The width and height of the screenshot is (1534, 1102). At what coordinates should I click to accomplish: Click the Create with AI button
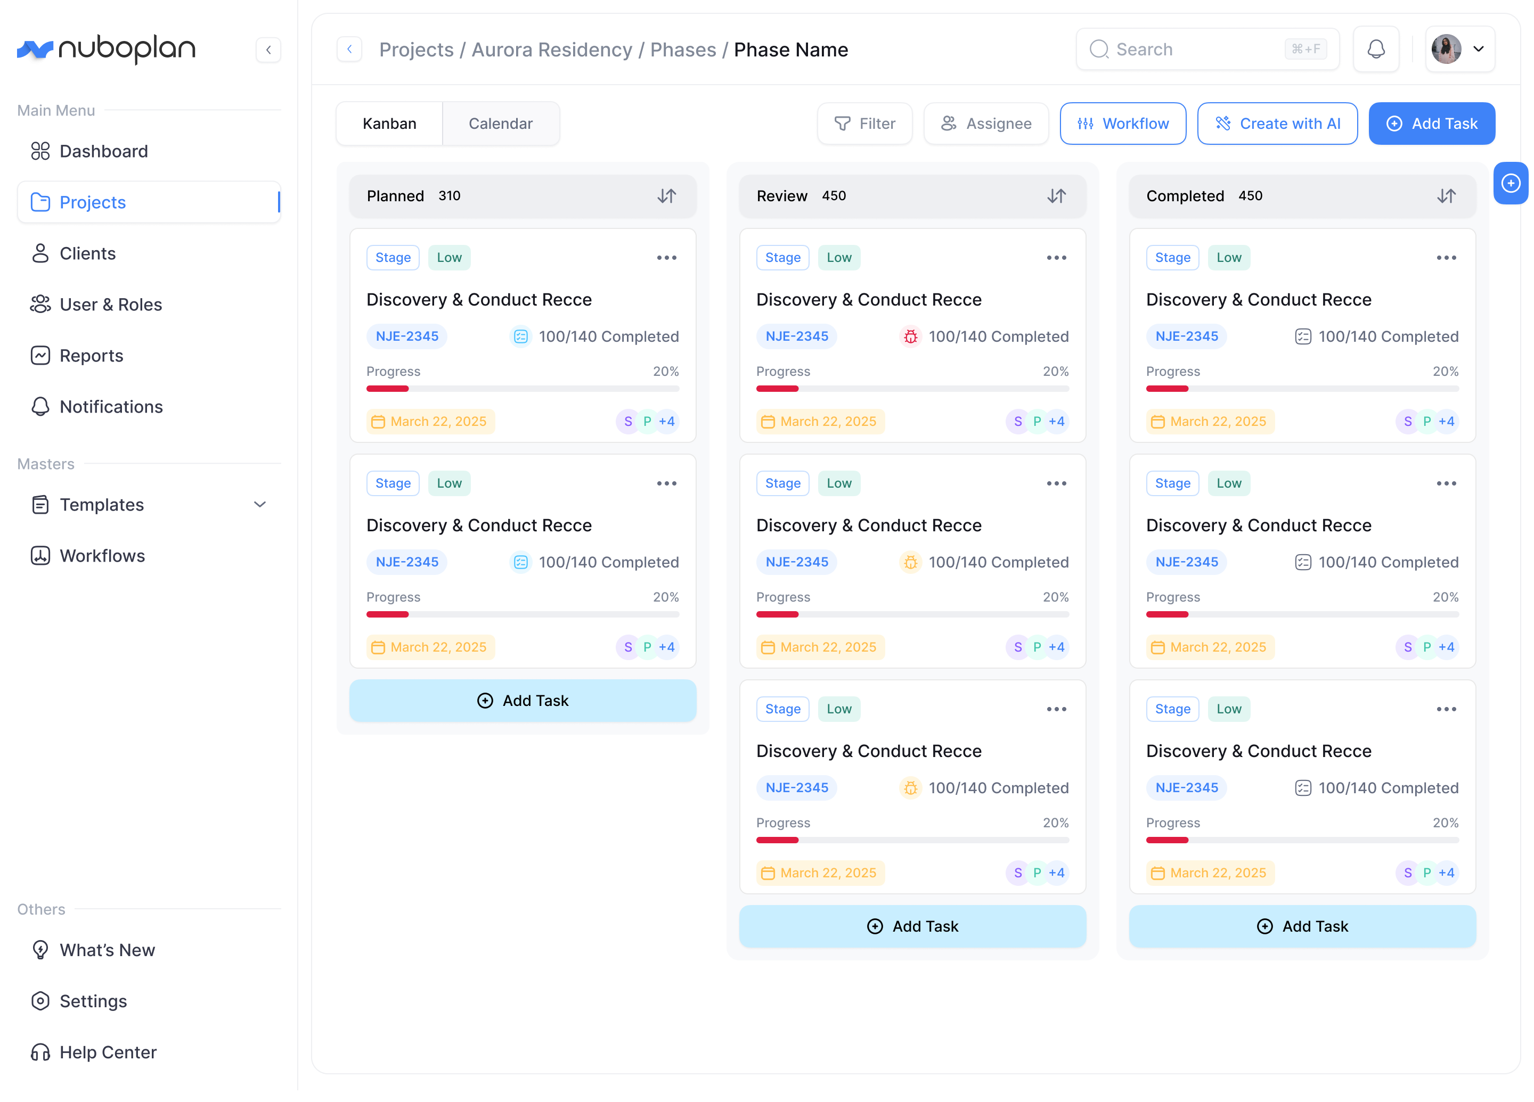1276,124
